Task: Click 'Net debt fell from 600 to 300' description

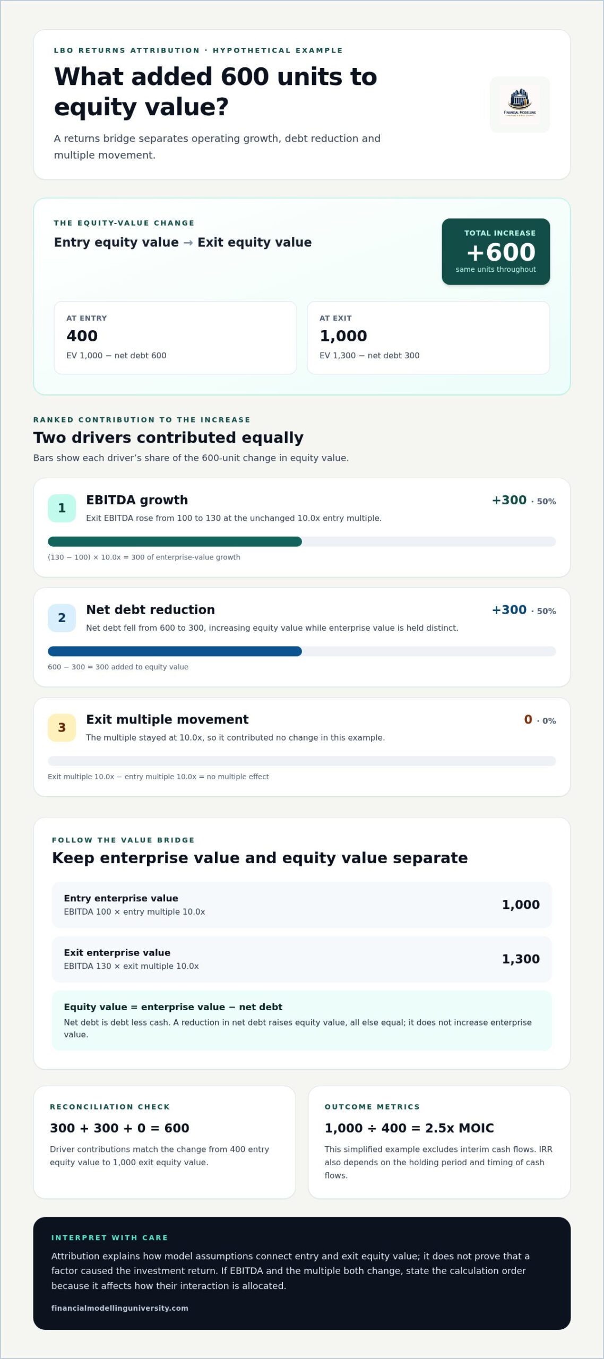Action: point(272,628)
